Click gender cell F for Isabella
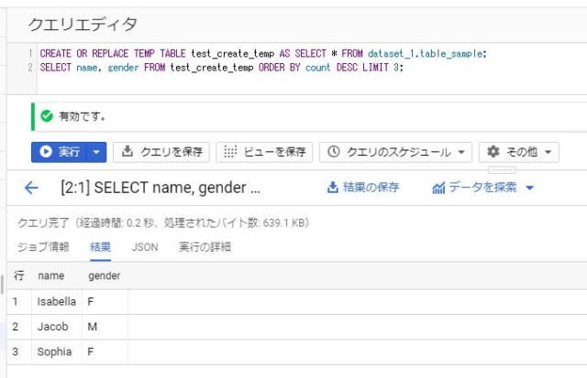This screenshot has width=587, height=378. tap(105, 301)
